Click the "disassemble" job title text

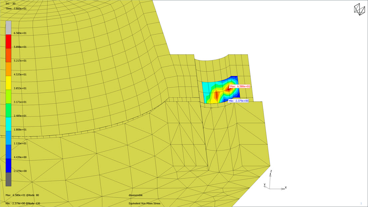point(136,195)
